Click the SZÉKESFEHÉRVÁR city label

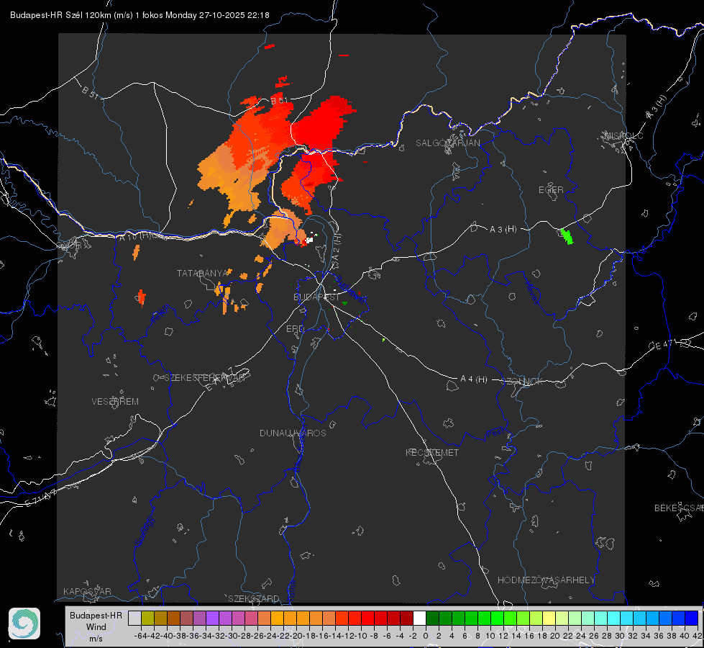pyautogui.click(x=204, y=378)
